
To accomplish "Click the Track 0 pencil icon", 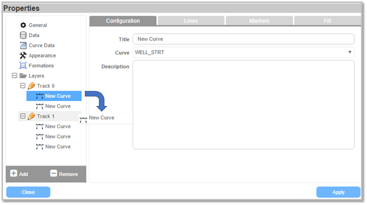I will point(31,86).
